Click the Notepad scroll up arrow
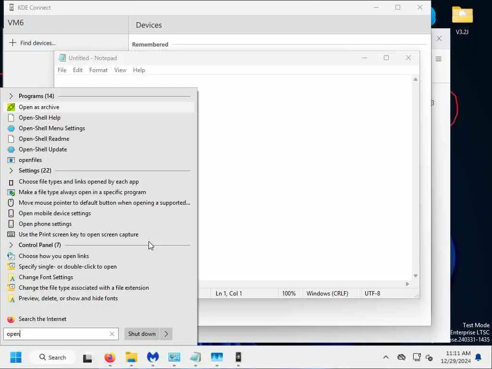 (416, 79)
